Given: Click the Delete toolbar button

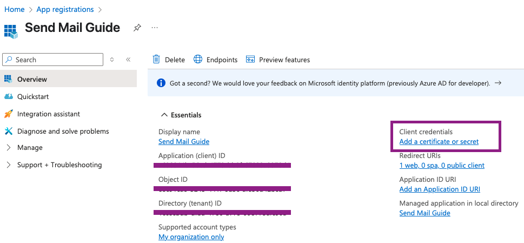Looking at the screenshot, I should click(x=169, y=60).
